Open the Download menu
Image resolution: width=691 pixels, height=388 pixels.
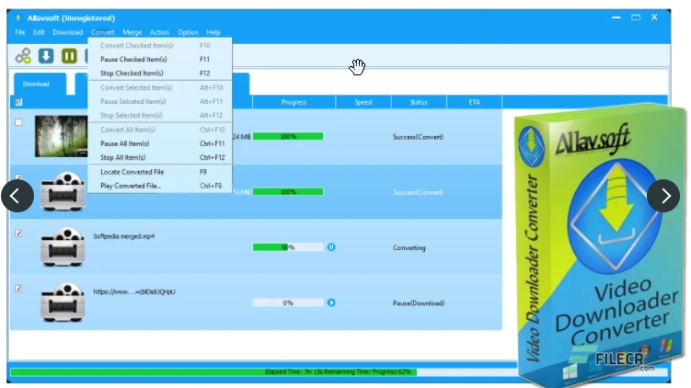coord(68,32)
